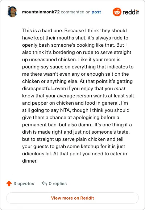145x210 pixels.
Task: Click the "3 upvotes" count
Action: (x=24, y=184)
